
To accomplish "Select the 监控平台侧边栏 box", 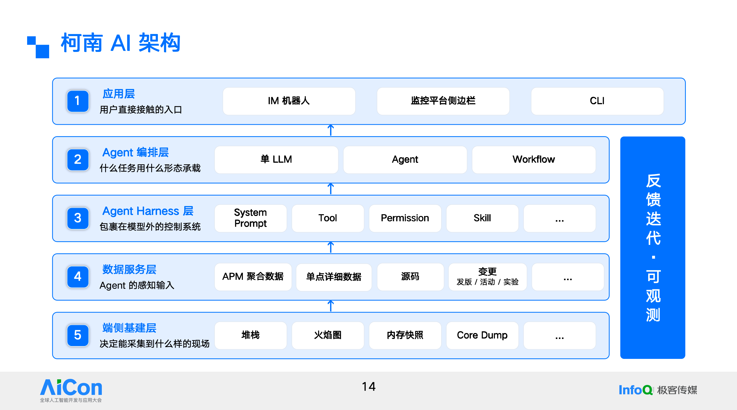I will tap(443, 101).
